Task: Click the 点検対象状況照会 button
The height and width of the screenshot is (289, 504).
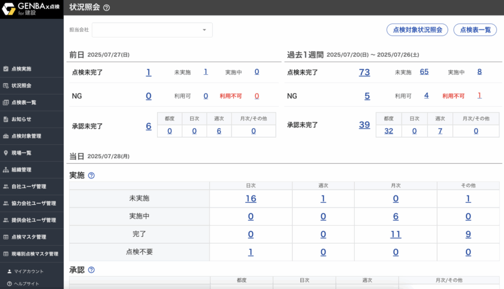Action: pos(417,30)
